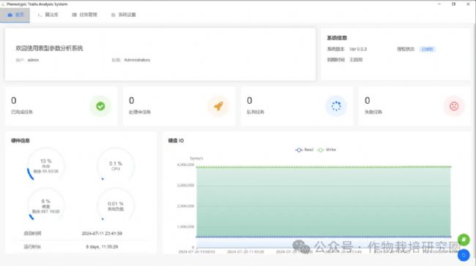Click the system load gauge 0.01 %
The width and height of the screenshot is (476, 266).
tap(116, 205)
